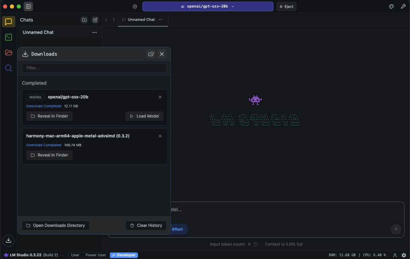Select the Unnamed Chat tab
This screenshot has height=259, width=410.
tap(141, 20)
